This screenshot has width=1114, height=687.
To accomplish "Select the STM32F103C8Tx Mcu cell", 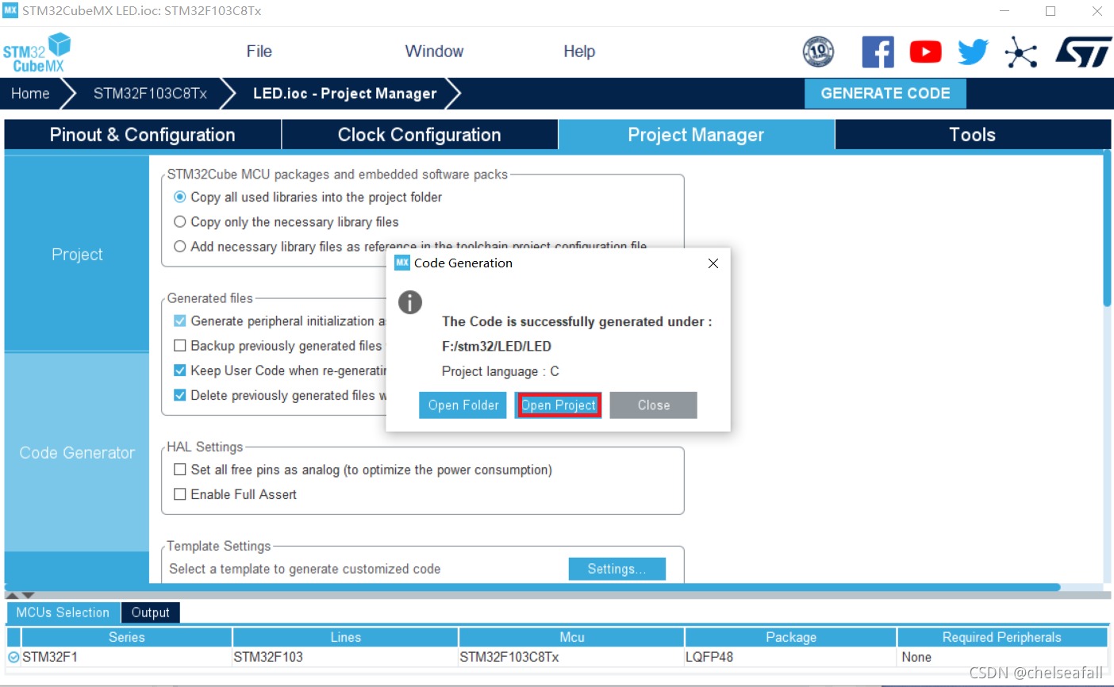I will [x=571, y=657].
